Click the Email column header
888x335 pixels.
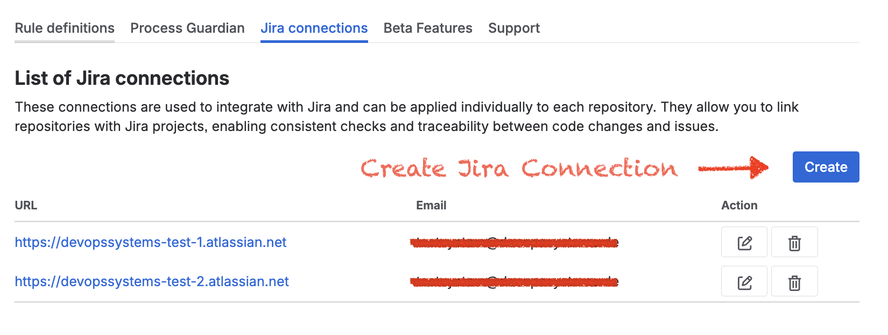[431, 205]
